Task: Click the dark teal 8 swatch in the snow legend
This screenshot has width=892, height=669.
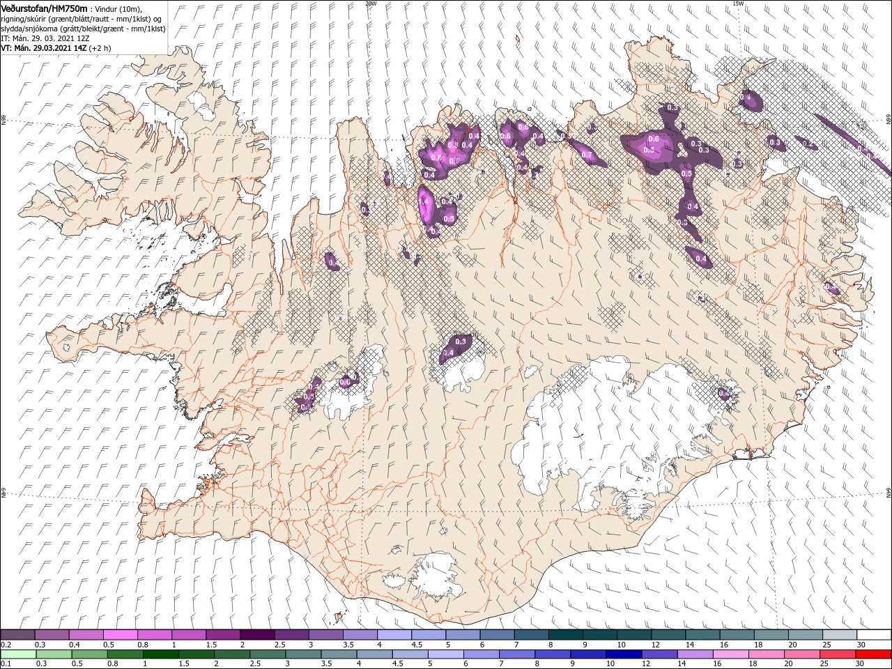Action: pyautogui.click(x=565, y=635)
